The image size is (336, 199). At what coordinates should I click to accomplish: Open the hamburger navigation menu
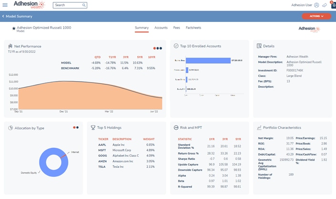[x=5, y=5]
